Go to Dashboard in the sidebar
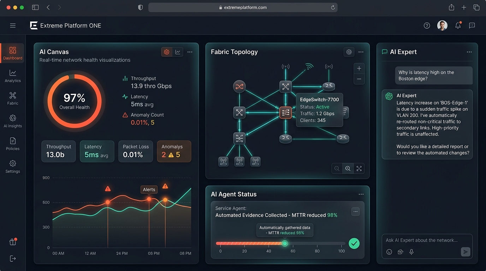 pyautogui.click(x=13, y=53)
